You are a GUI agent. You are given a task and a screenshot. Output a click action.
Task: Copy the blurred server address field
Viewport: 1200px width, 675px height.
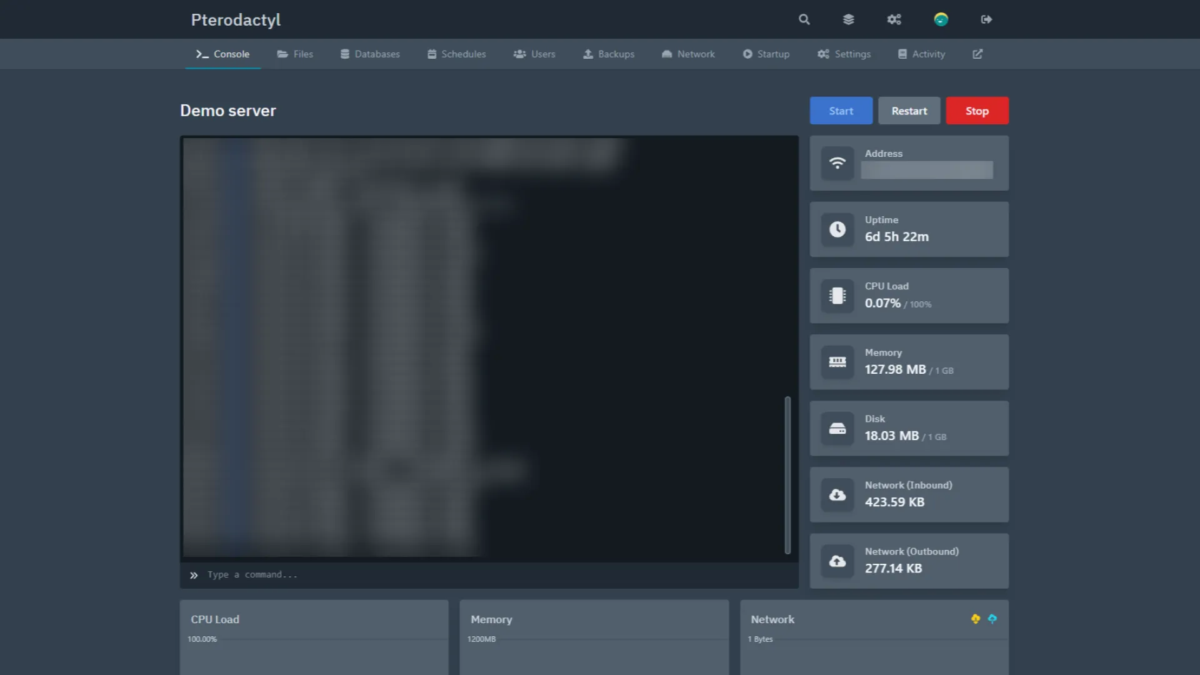click(x=927, y=170)
